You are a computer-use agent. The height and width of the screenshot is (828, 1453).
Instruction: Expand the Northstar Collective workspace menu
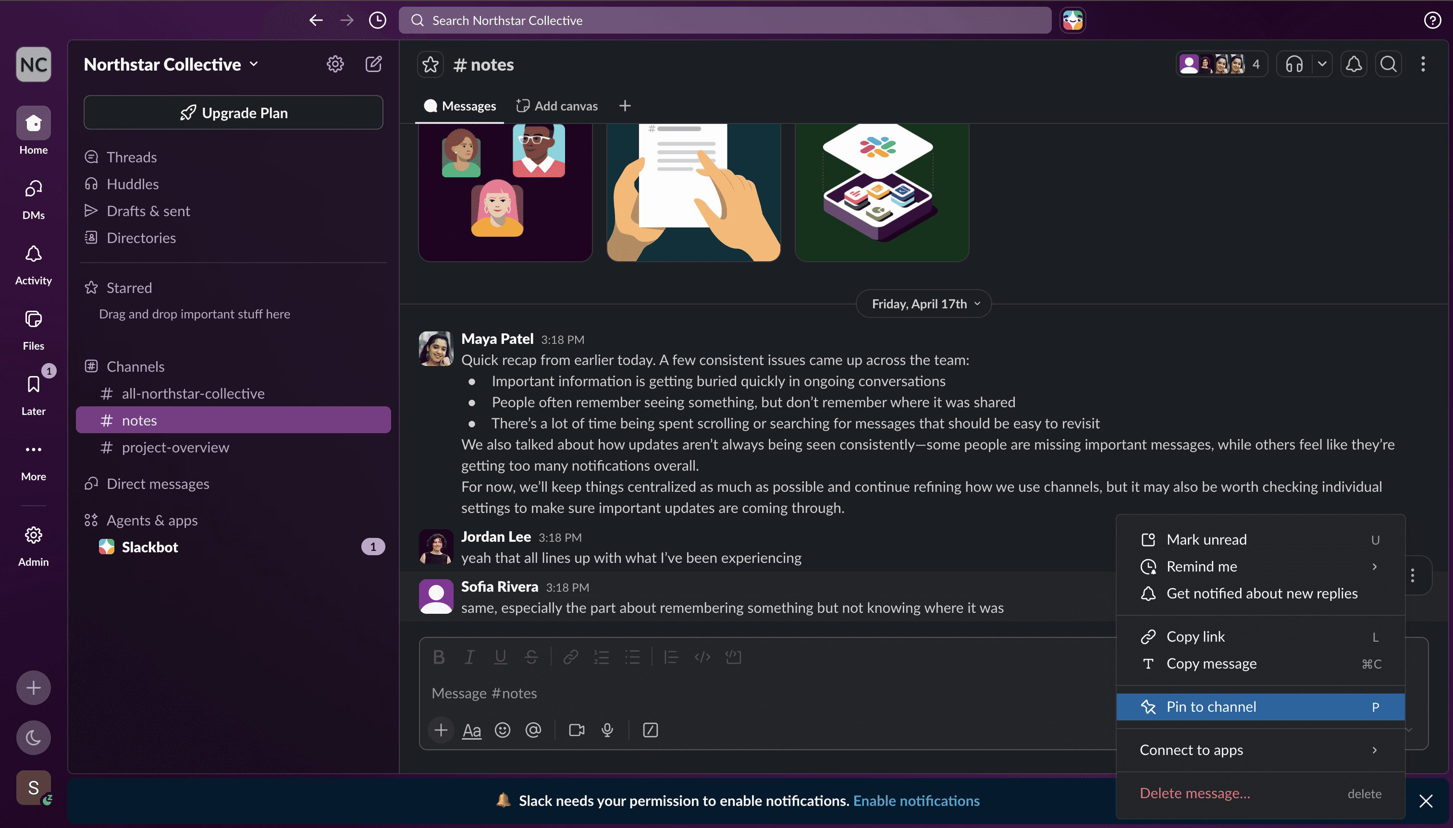[171, 64]
